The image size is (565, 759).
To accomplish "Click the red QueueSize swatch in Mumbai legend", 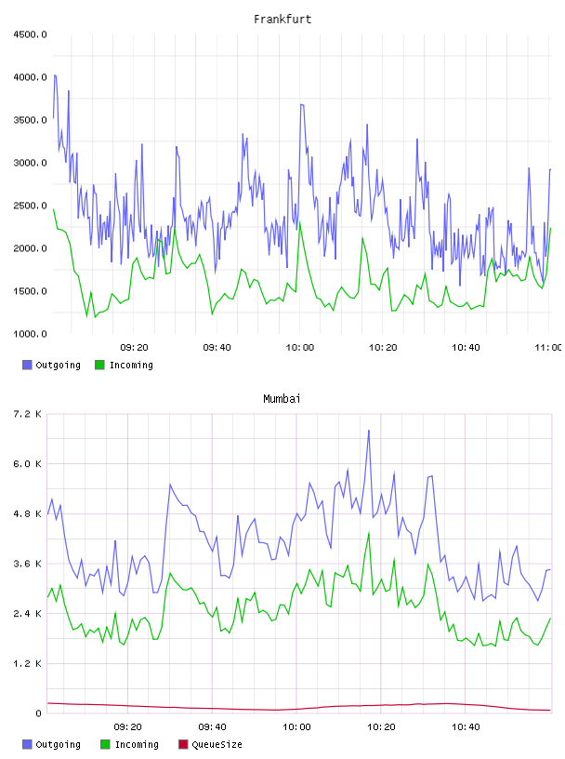I will (183, 744).
